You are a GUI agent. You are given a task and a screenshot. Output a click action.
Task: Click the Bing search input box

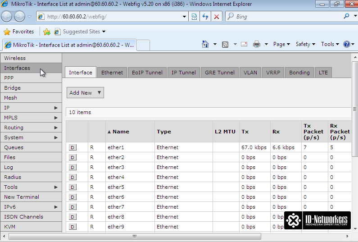288,17
